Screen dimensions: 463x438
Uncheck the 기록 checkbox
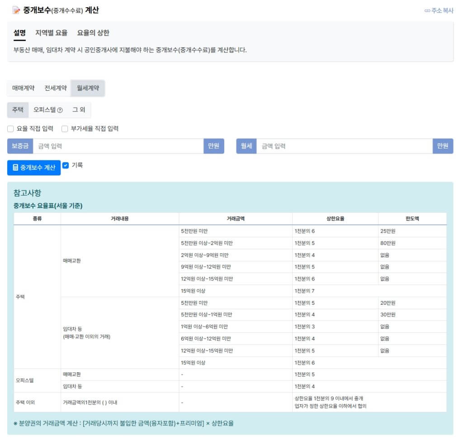[x=66, y=165]
